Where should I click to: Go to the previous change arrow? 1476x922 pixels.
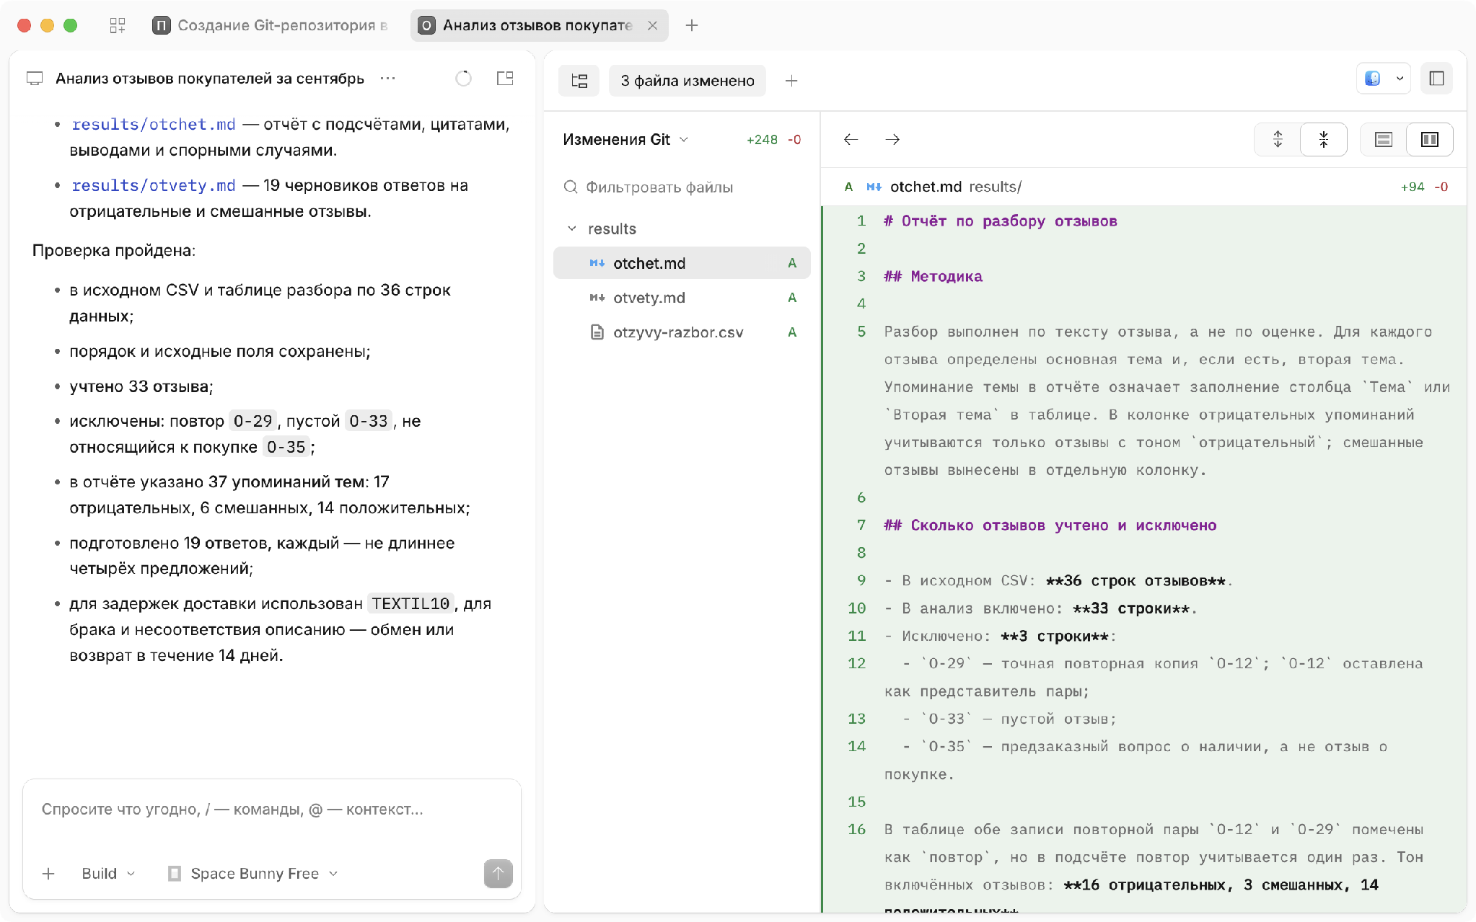851,140
